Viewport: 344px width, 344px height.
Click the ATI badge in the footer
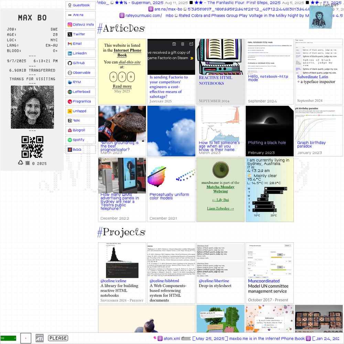[x=40, y=338]
